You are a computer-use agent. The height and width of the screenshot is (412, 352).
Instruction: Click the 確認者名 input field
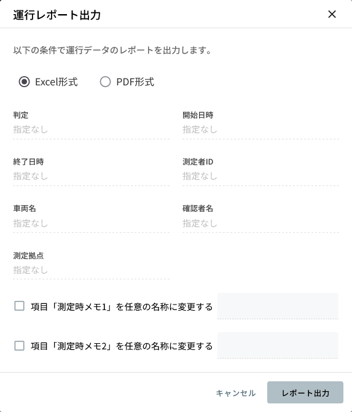pyautogui.click(x=261, y=223)
